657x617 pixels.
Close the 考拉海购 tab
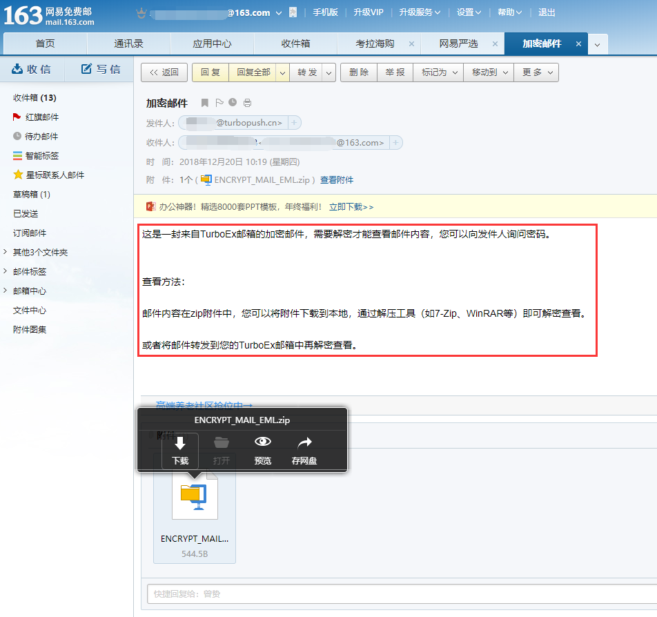coord(411,43)
